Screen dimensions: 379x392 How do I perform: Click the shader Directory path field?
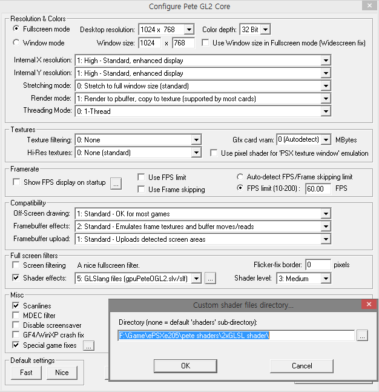click(236, 335)
